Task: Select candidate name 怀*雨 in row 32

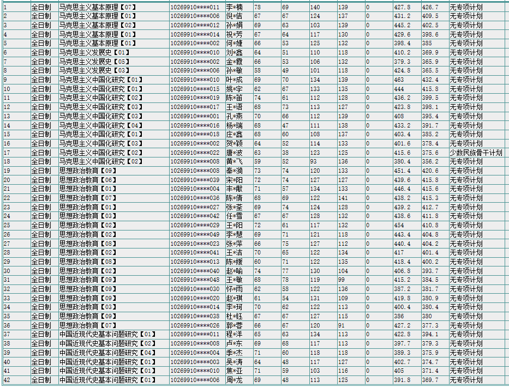Action: click(x=235, y=289)
